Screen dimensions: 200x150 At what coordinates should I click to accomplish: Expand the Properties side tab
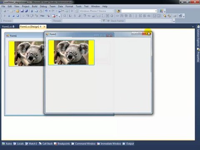click(x=198, y=55)
